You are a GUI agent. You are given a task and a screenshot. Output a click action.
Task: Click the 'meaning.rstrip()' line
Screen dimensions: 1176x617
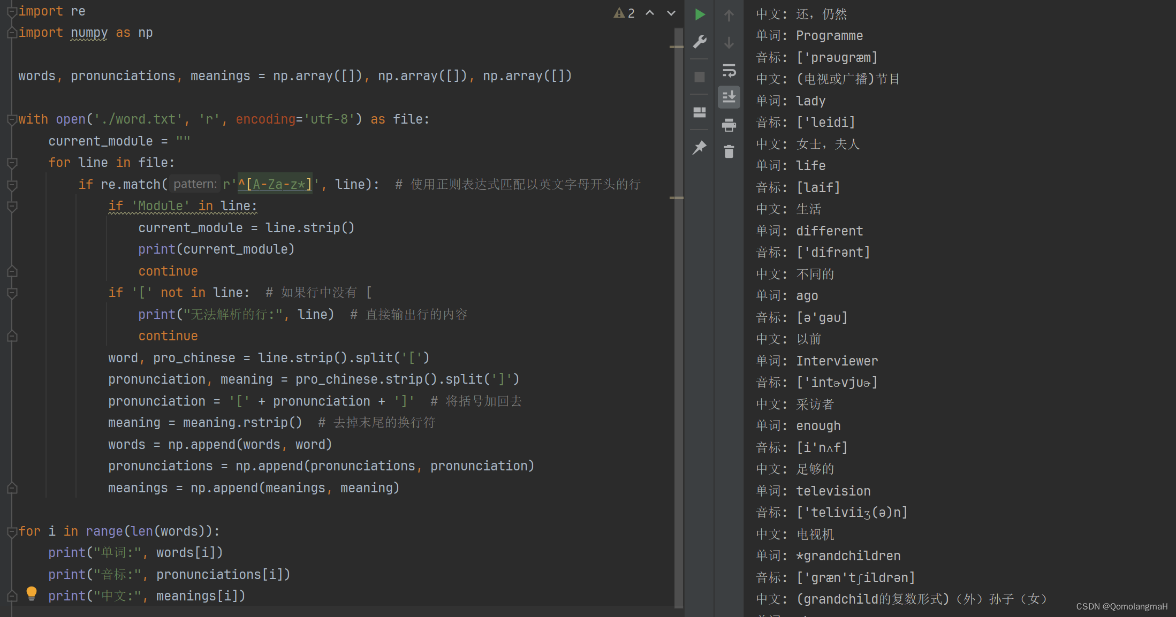pyautogui.click(x=205, y=423)
